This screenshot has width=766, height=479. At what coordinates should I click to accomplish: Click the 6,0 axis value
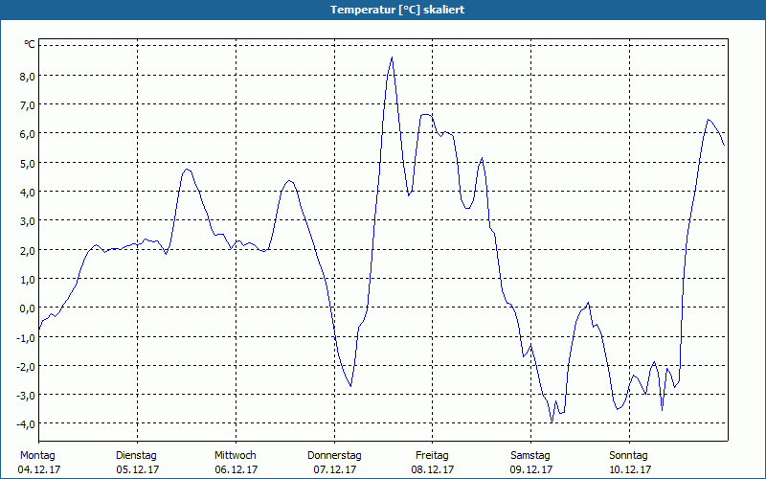[x=28, y=134]
